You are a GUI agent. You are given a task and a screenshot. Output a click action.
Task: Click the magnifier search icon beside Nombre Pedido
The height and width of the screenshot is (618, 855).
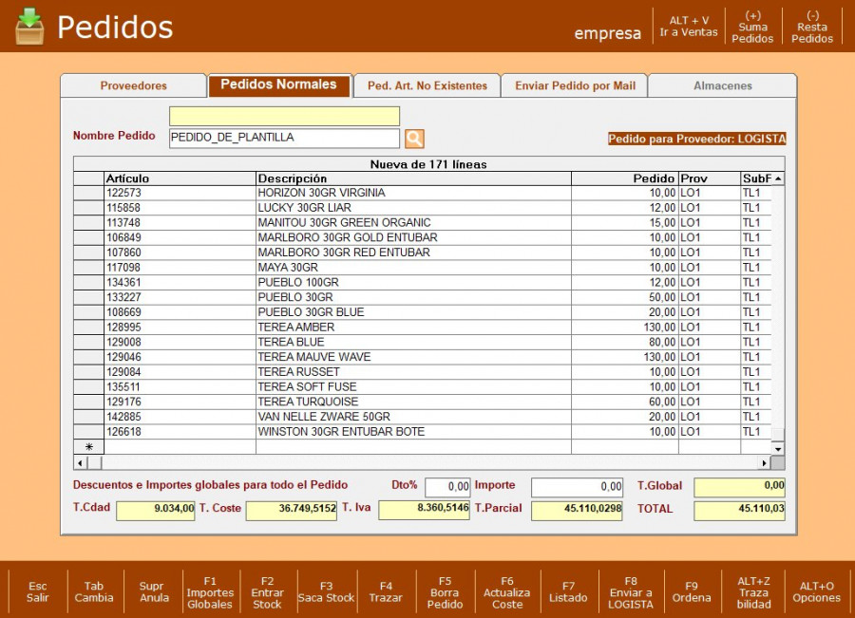point(414,139)
